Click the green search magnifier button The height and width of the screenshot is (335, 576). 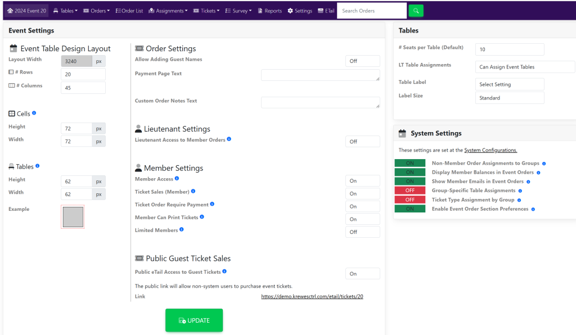pyautogui.click(x=416, y=11)
